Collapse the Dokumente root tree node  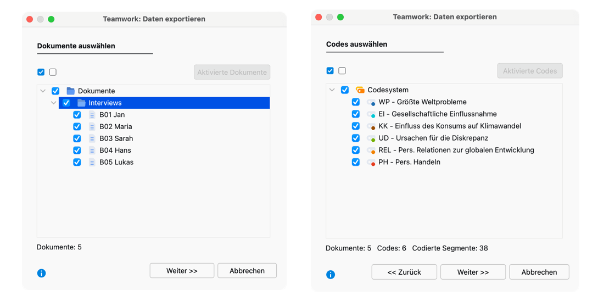[43, 91]
